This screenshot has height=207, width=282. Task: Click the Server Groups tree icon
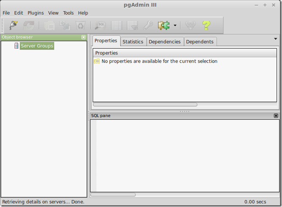coord(17,46)
